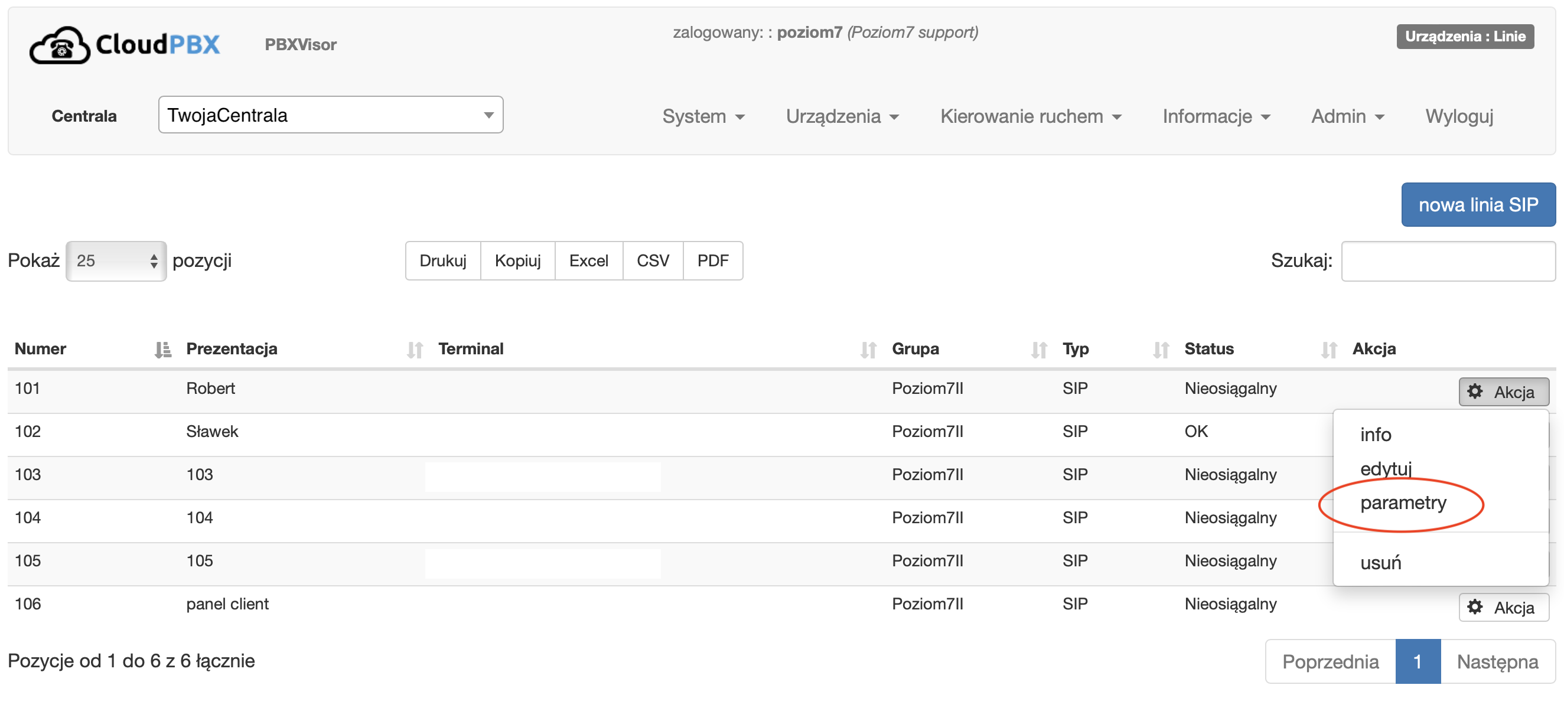Sort by Status column arrows
1564x711 pixels.
[1328, 350]
